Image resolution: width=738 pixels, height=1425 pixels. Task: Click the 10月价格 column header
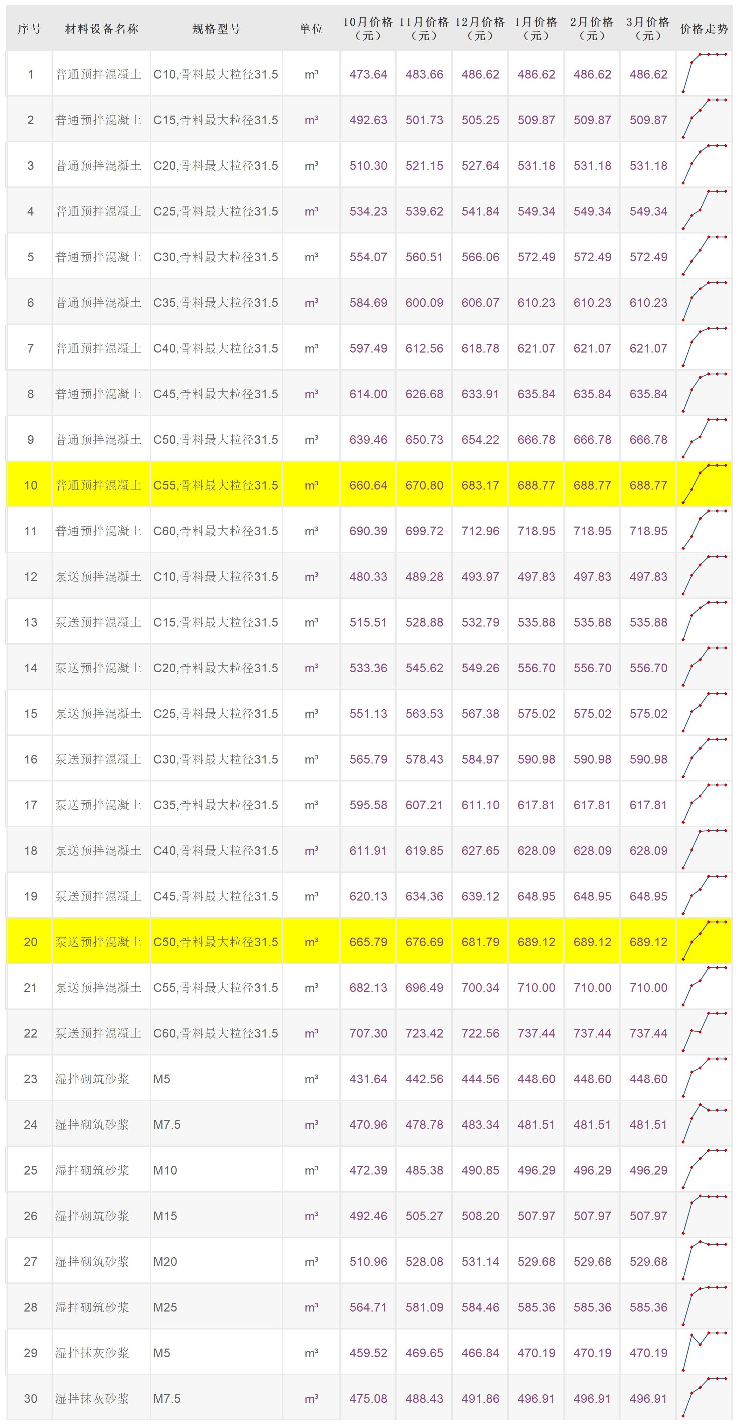tap(368, 29)
